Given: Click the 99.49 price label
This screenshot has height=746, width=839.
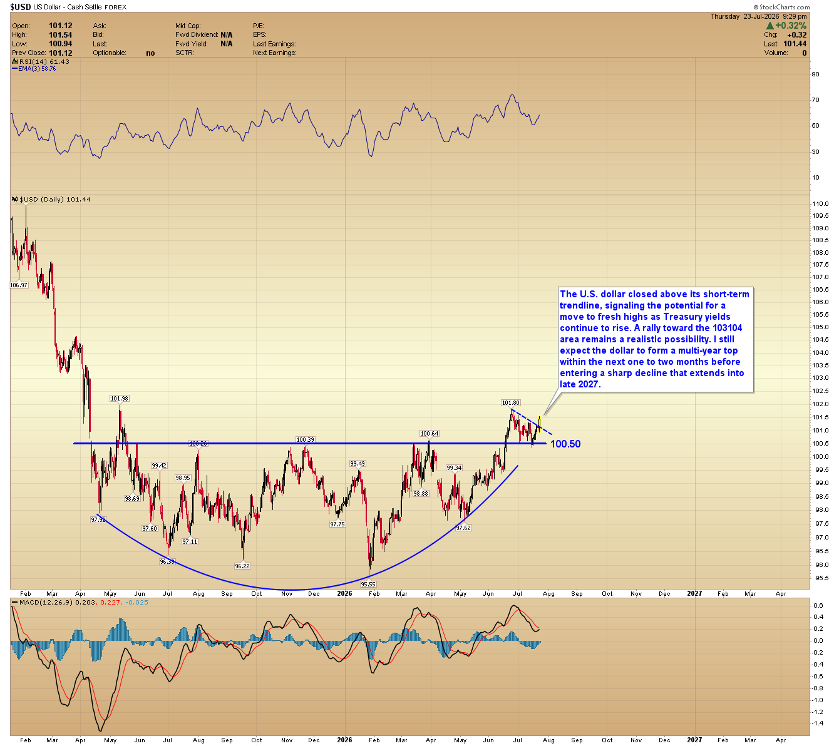Looking at the screenshot, I should point(358,463).
